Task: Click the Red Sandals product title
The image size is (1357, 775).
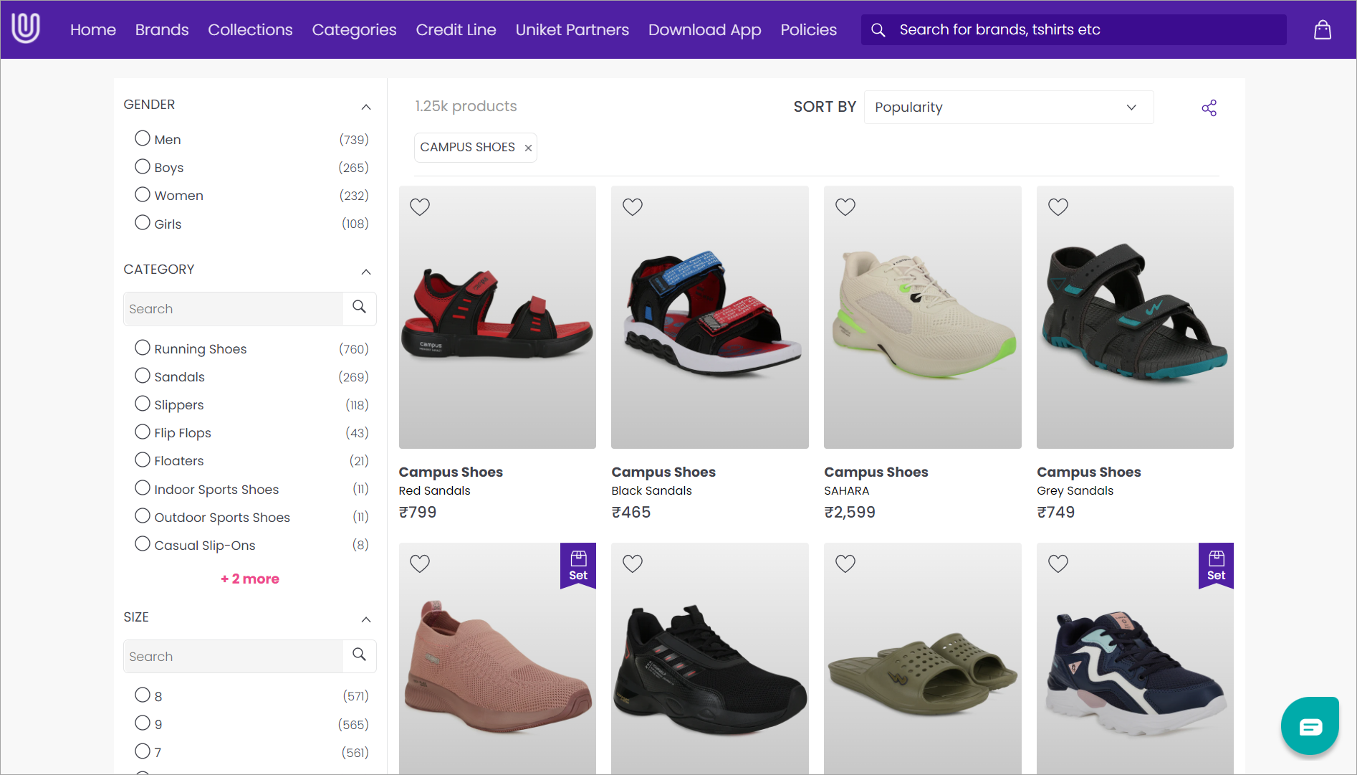Action: (x=434, y=490)
